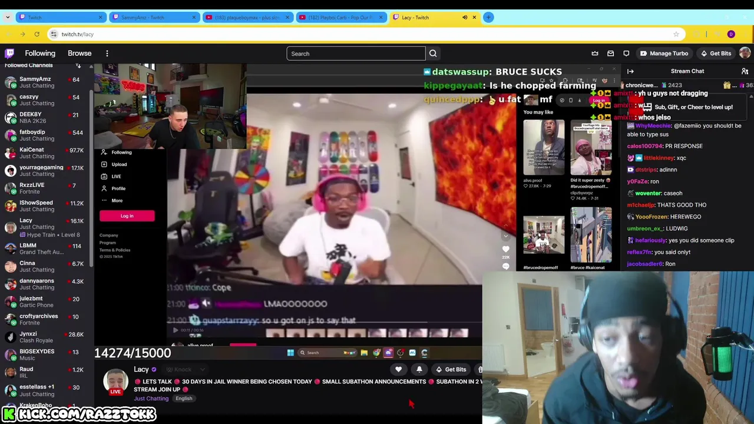Open Lacy channel name link
This screenshot has width=754, height=424.
pyautogui.click(x=141, y=369)
